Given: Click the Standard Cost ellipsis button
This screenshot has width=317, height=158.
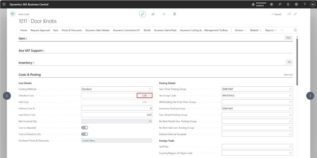Looking at the screenshot, I should click(x=150, y=95).
